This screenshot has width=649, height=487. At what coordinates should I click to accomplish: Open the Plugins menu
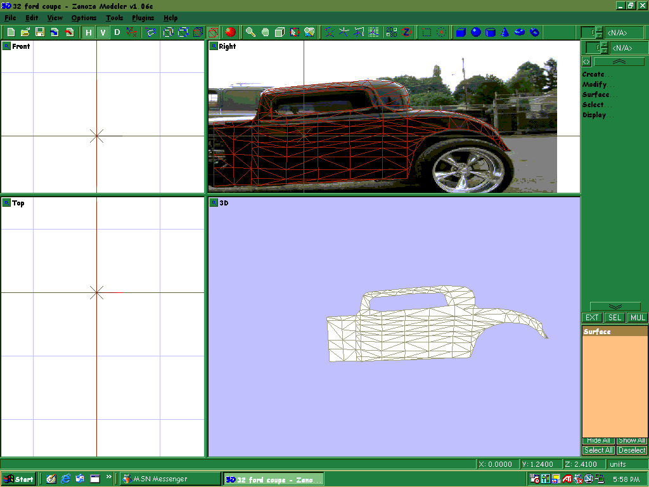point(143,18)
